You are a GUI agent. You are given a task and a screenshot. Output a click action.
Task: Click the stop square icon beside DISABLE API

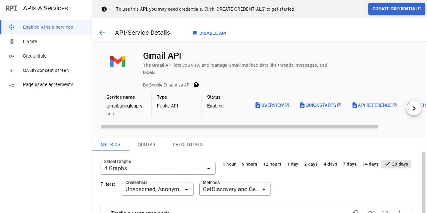pyautogui.click(x=195, y=33)
